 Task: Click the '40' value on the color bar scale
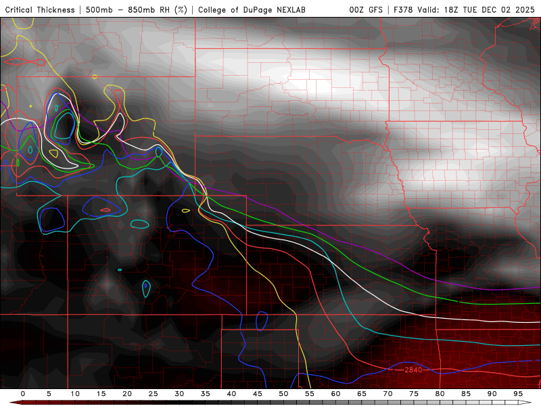click(x=231, y=394)
